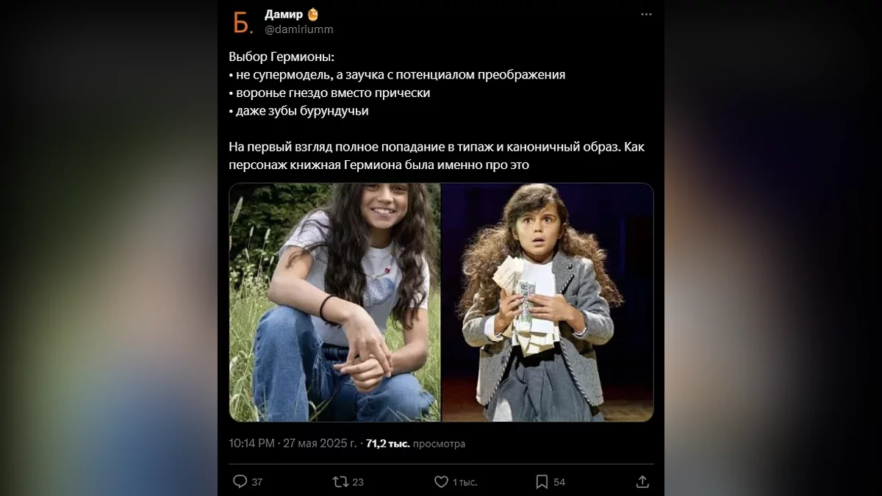Click the post timestamp "10:14 PM · 27 мая 2025 г."
Viewport: 882px width, 496px height.
pos(293,443)
